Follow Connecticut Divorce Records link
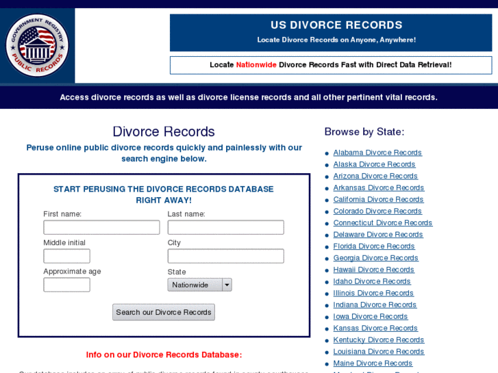The image size is (498, 373). coord(383,223)
